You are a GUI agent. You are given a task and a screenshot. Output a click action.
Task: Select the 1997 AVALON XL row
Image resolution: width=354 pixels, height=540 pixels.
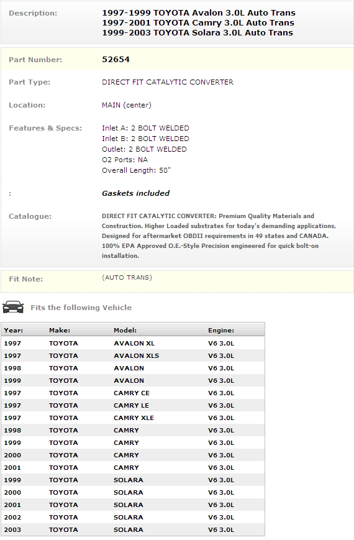pos(133,344)
